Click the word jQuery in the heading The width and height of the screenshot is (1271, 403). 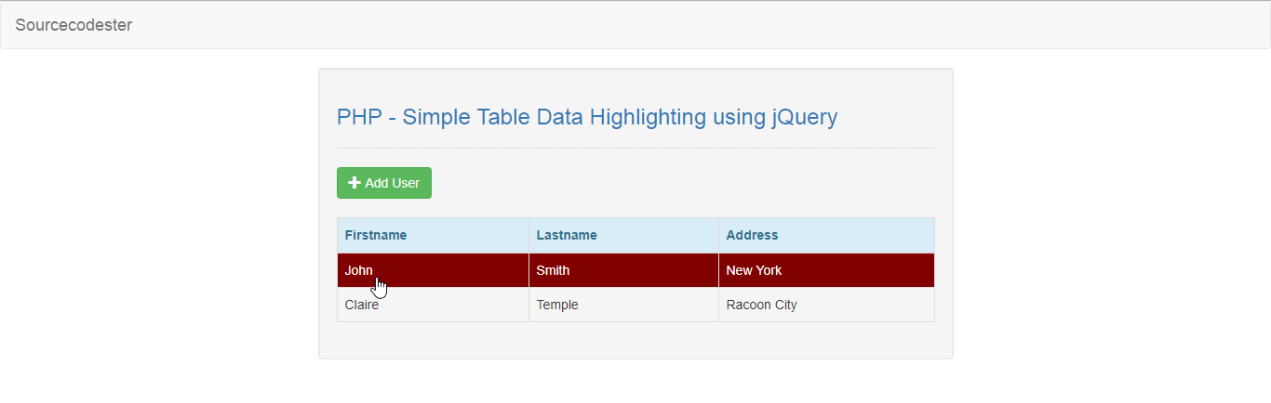(x=804, y=117)
